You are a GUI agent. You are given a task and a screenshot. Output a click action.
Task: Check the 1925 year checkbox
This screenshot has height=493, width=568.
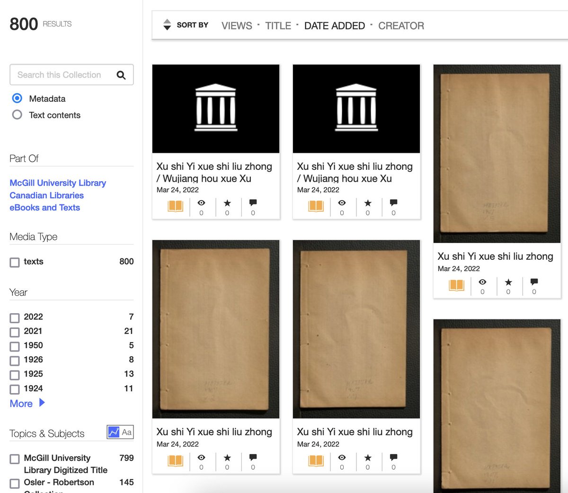pyautogui.click(x=15, y=375)
